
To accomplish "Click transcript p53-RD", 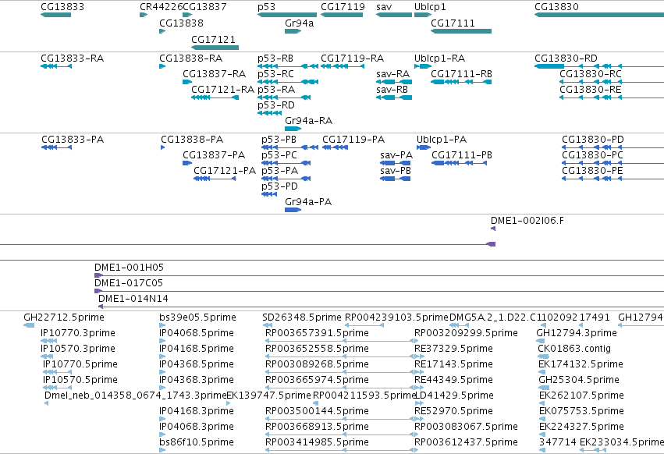I will pyautogui.click(x=269, y=113).
